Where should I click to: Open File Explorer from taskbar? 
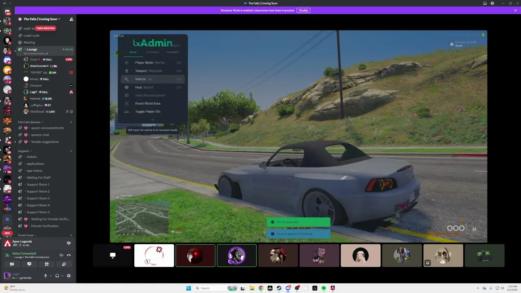click(252, 288)
